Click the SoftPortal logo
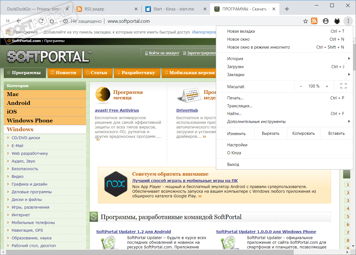This screenshot has height=255, width=356. point(49,56)
